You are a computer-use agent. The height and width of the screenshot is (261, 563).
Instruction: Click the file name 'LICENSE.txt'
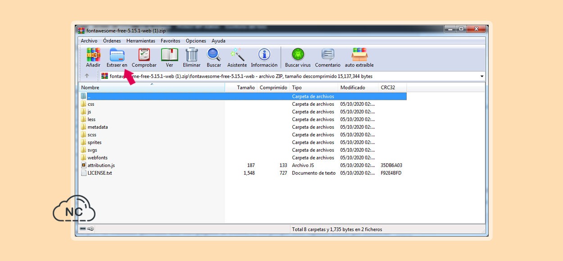100,173
